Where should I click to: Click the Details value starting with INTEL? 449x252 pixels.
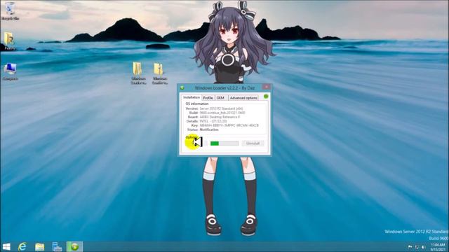[x=213, y=121]
